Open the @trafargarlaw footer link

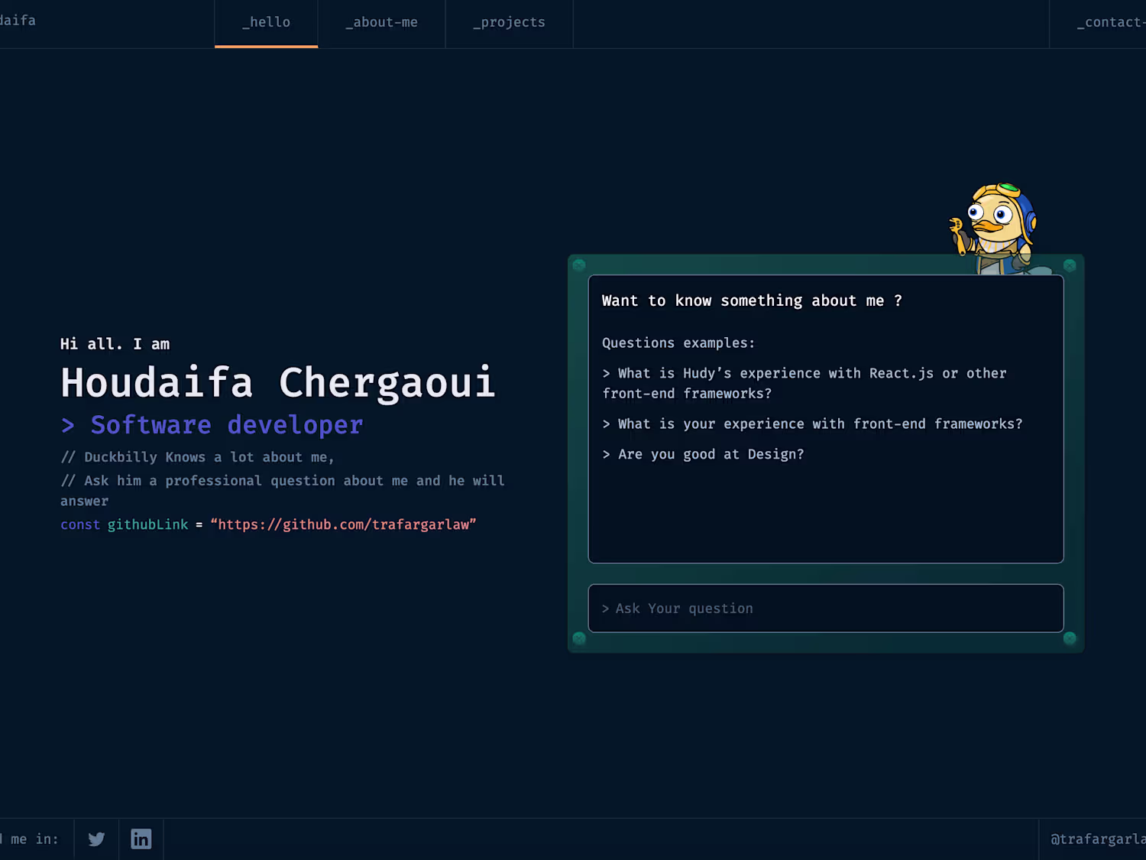(1098, 839)
